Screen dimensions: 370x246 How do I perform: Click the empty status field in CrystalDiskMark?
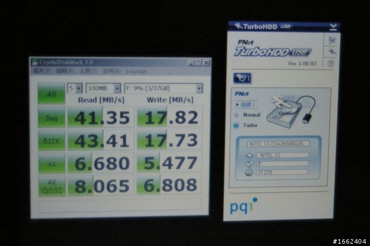120,206
